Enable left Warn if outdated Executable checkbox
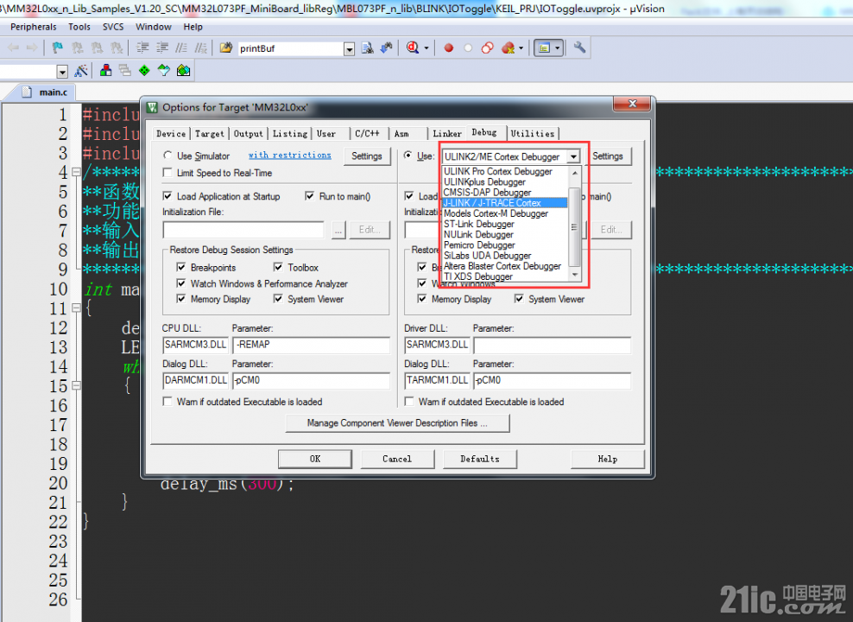This screenshot has height=622, width=853. pyautogui.click(x=167, y=402)
